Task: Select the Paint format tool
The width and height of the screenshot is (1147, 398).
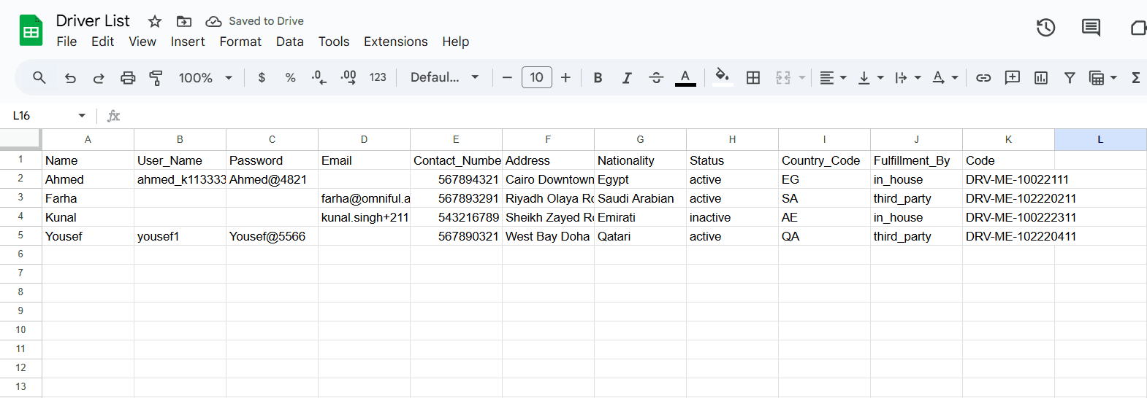Action: (x=156, y=78)
